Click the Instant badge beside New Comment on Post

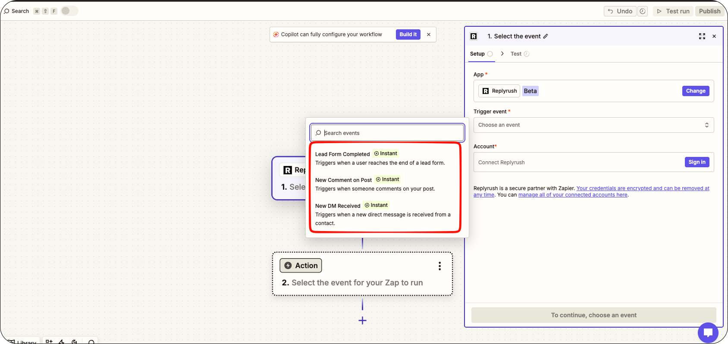[x=387, y=179]
